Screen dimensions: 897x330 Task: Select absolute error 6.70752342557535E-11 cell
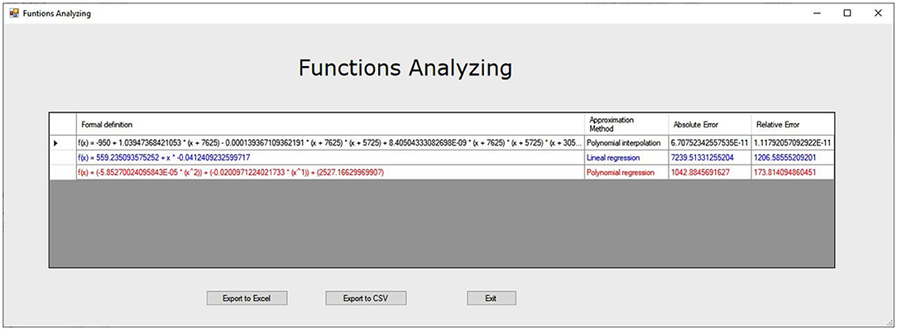[709, 142]
